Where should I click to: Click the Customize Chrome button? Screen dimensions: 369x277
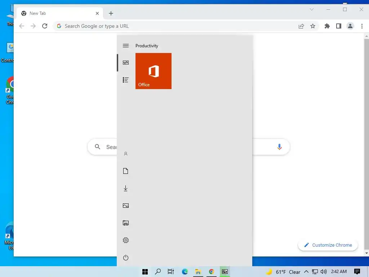(x=328, y=245)
